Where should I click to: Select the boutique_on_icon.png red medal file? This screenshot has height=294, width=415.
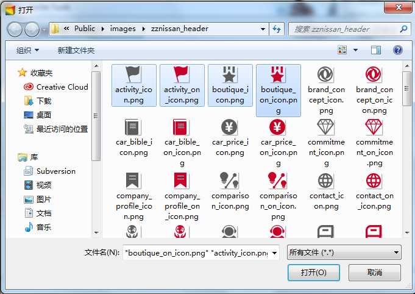[278, 90]
